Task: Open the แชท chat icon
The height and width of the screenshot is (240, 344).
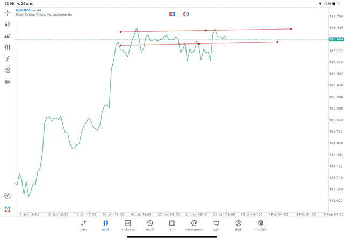Action: coord(216,225)
